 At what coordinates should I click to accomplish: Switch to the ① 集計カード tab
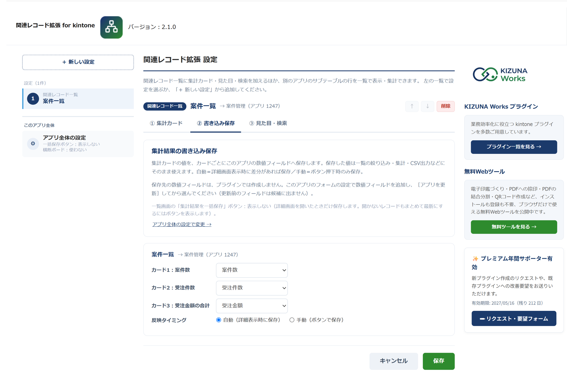point(166,123)
